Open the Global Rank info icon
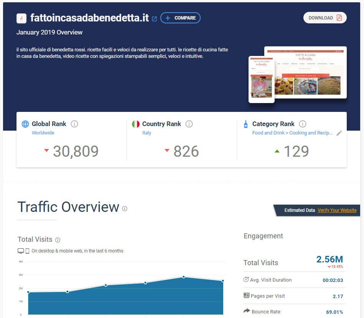The image size is (364, 318). coord(74,124)
